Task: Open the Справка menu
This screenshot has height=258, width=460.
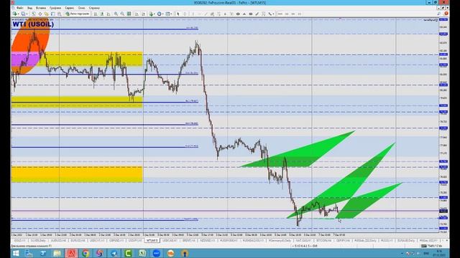Action: click(94, 8)
